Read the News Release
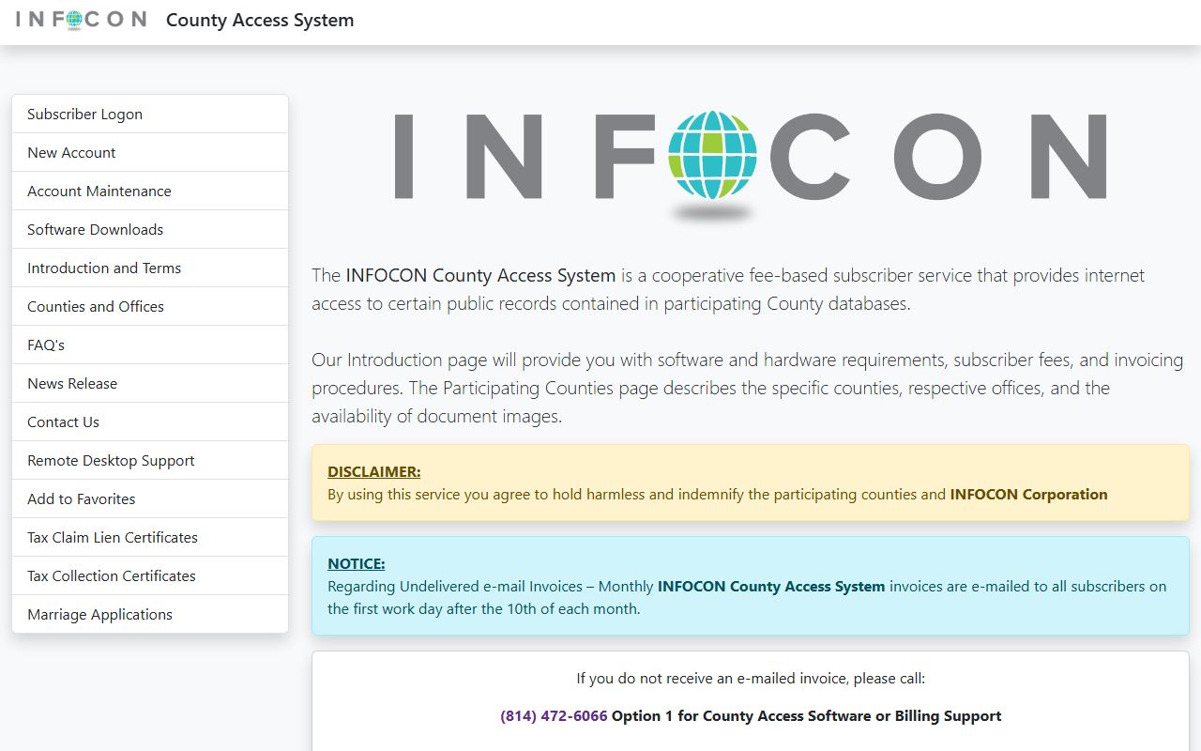 pos(150,383)
